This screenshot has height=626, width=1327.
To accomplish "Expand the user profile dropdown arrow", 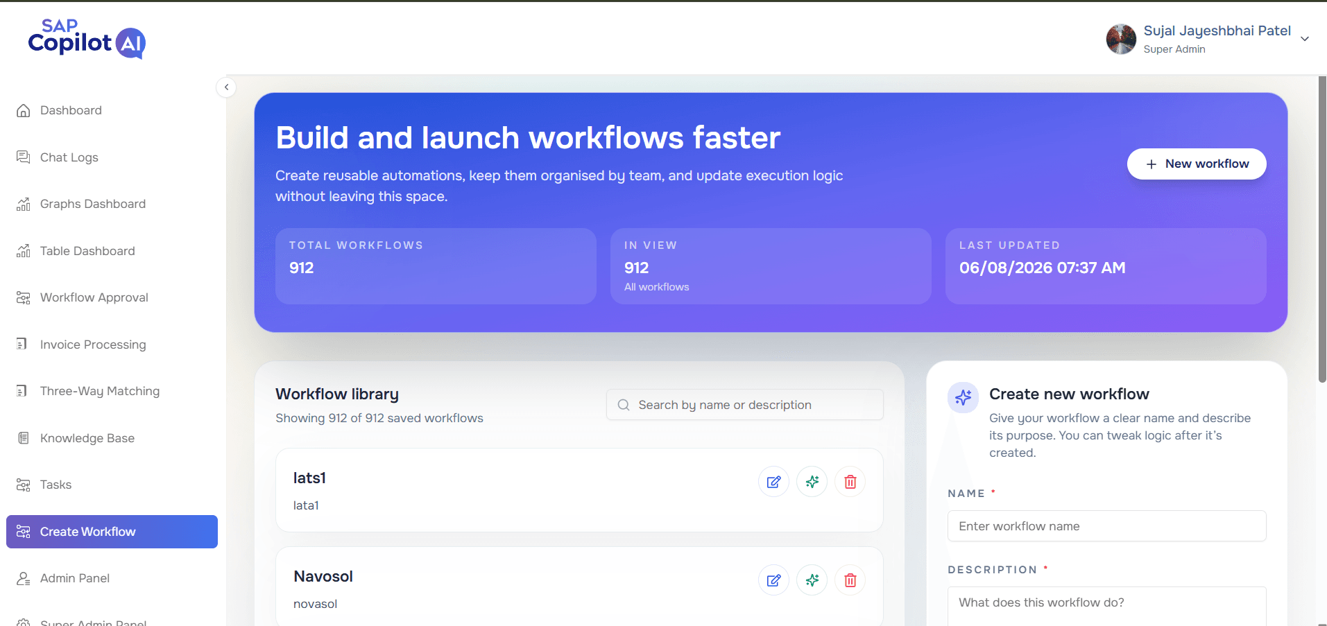I will click(1305, 39).
